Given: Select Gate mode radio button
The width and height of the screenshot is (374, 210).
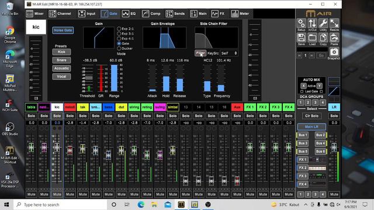Looking at the screenshot, I should tap(119, 44).
